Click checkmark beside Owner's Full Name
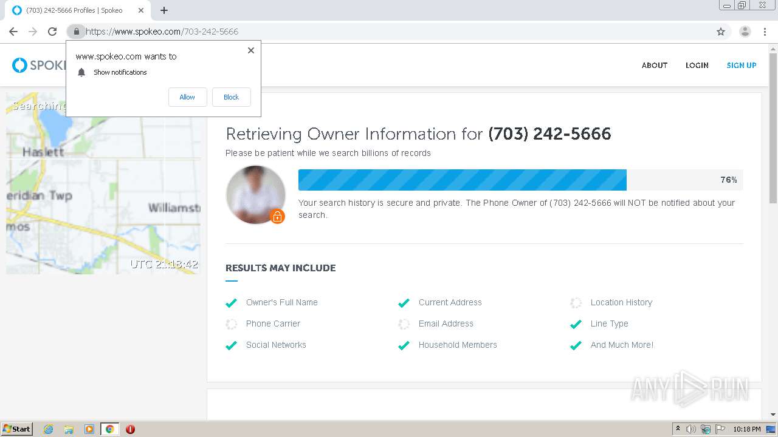778x437 pixels. point(231,303)
